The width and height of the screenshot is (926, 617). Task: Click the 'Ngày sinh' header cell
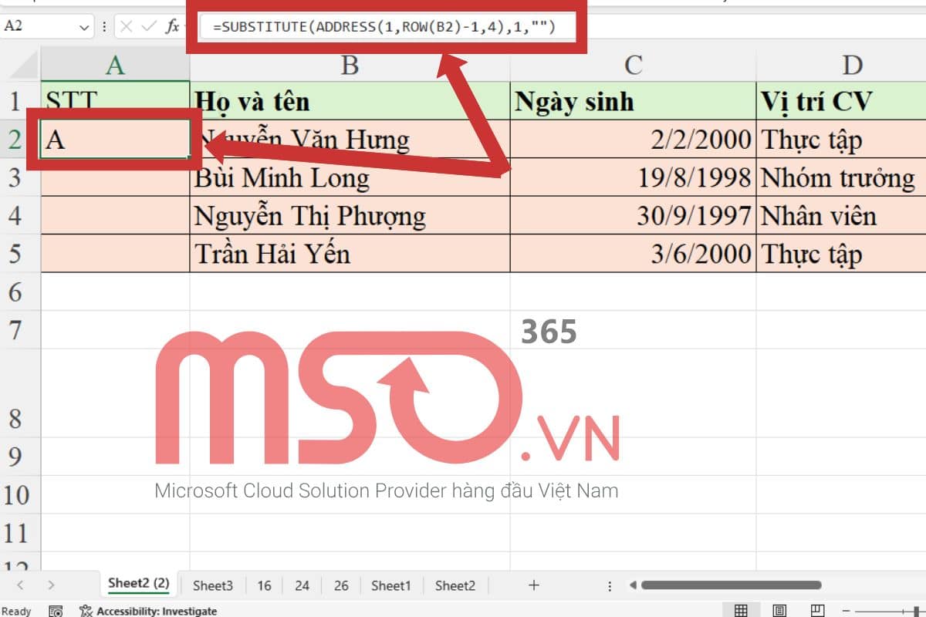pos(634,101)
